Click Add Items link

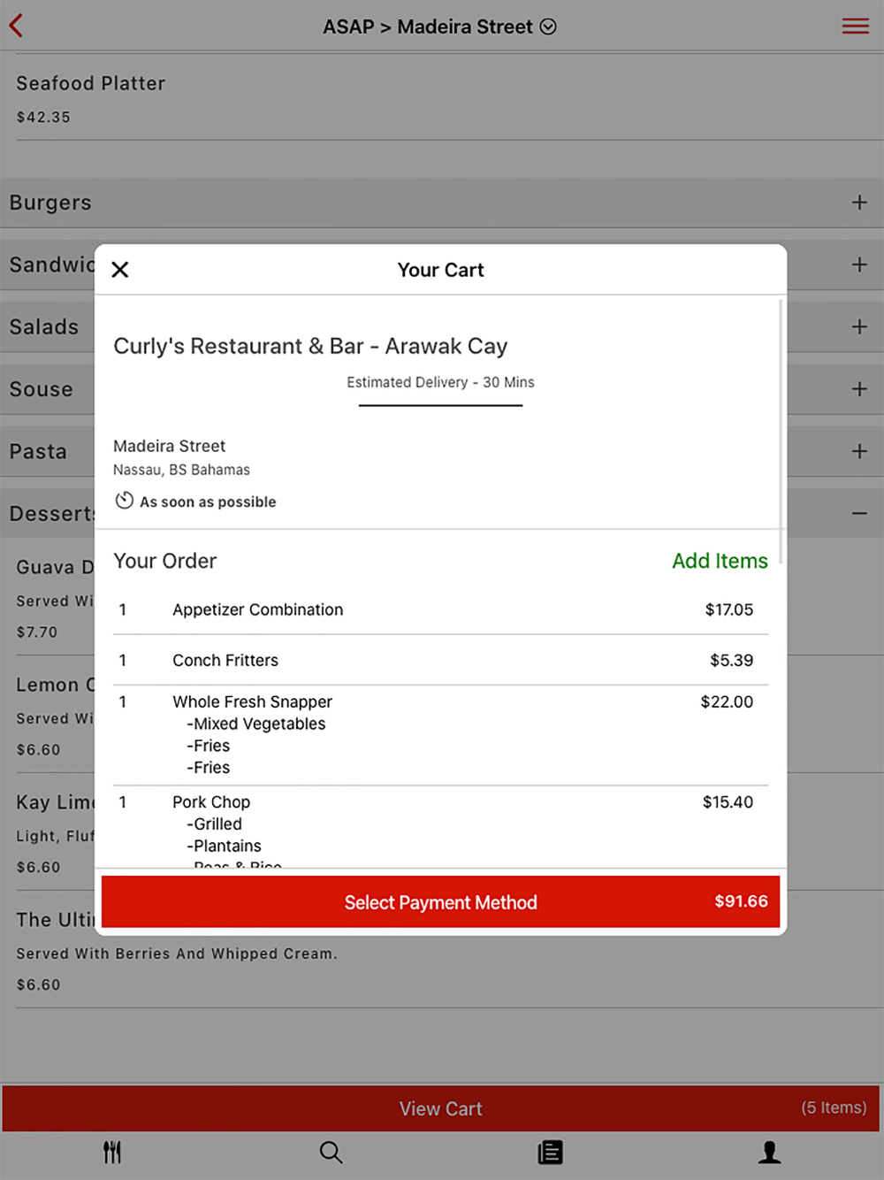click(720, 561)
